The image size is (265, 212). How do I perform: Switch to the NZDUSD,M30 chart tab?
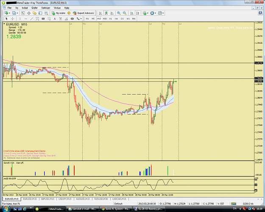pyautogui.click(x=101, y=199)
